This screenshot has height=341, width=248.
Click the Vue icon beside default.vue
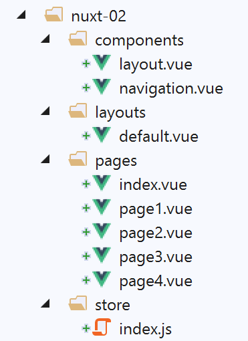(x=102, y=135)
